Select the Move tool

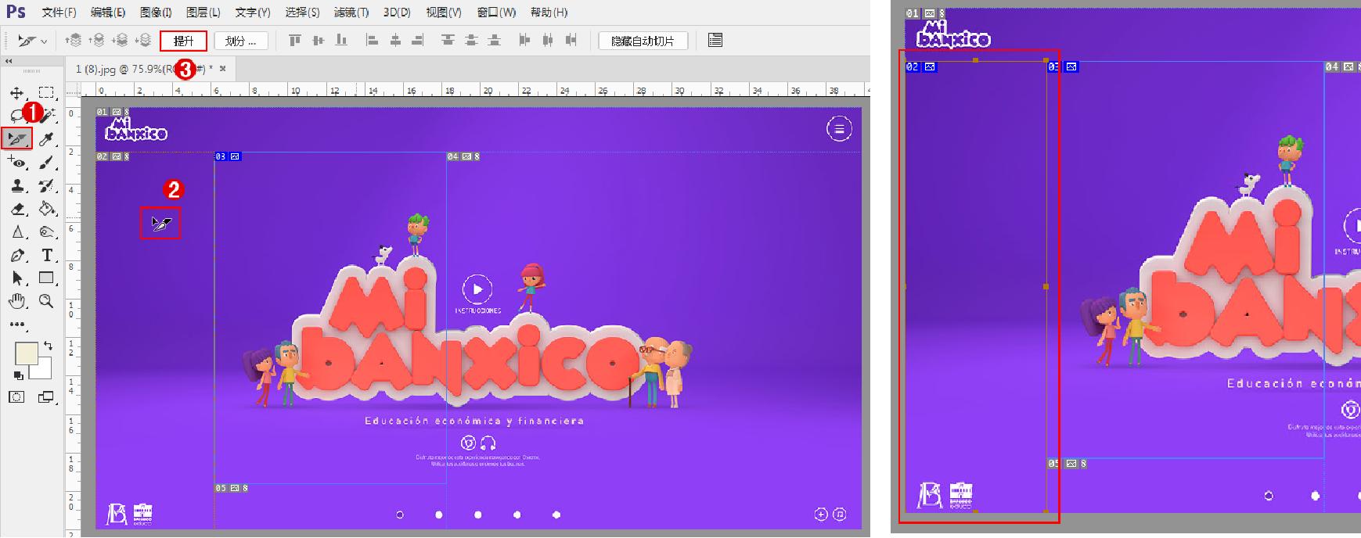(x=16, y=93)
